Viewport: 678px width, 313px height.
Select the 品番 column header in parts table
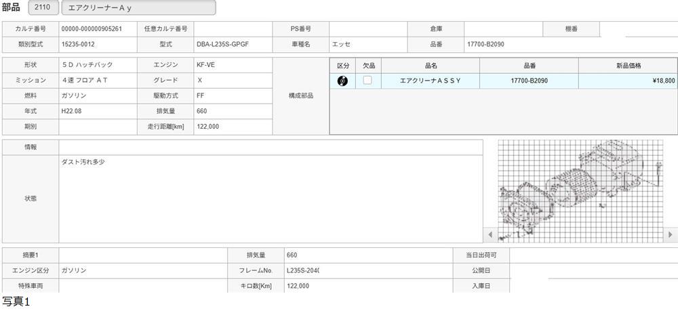pos(529,65)
